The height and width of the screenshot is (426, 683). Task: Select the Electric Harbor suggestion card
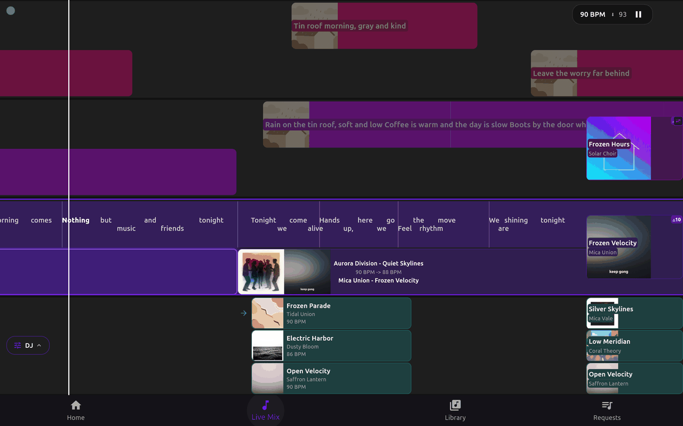tap(331, 346)
